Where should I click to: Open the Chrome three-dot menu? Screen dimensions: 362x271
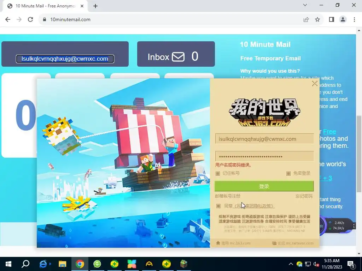[354, 20]
